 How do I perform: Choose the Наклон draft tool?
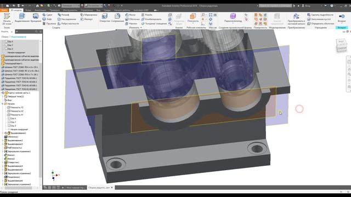coord(131,24)
